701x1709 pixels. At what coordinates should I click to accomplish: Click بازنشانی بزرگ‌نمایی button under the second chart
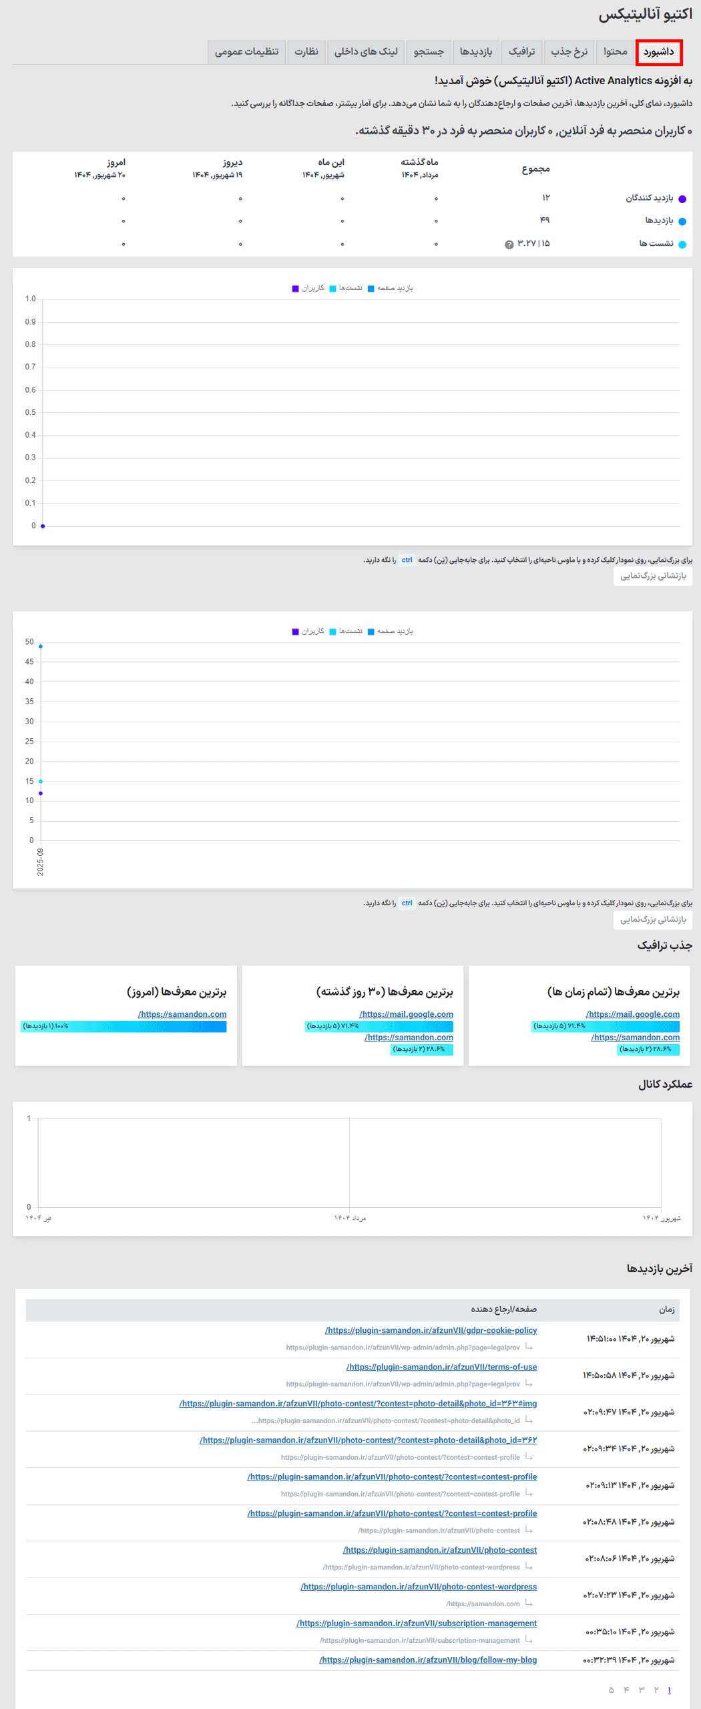pyautogui.click(x=652, y=919)
